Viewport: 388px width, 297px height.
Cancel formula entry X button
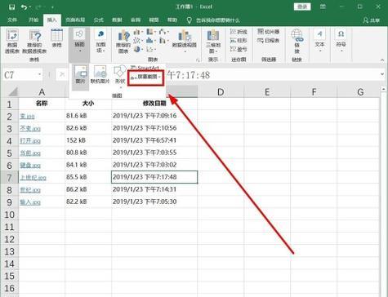(62, 74)
